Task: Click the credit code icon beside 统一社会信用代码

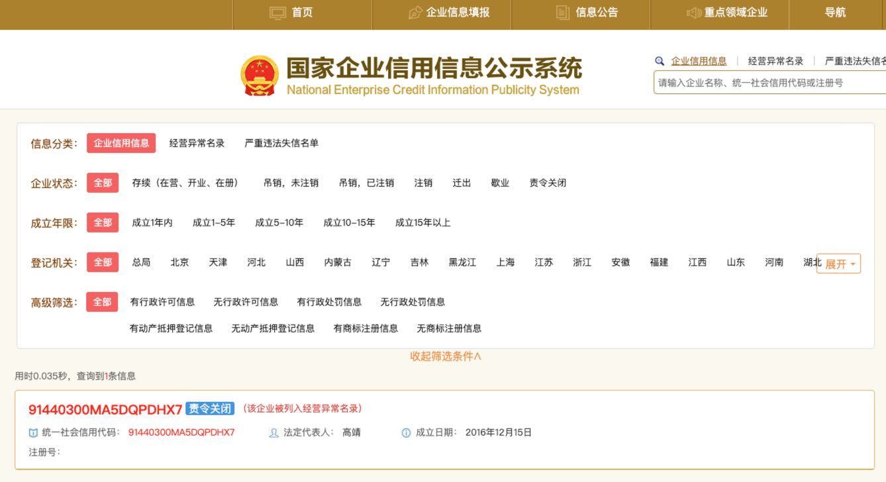Action: [33, 433]
